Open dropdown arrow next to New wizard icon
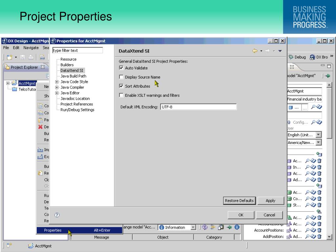336x252 pixels. pos(16,57)
